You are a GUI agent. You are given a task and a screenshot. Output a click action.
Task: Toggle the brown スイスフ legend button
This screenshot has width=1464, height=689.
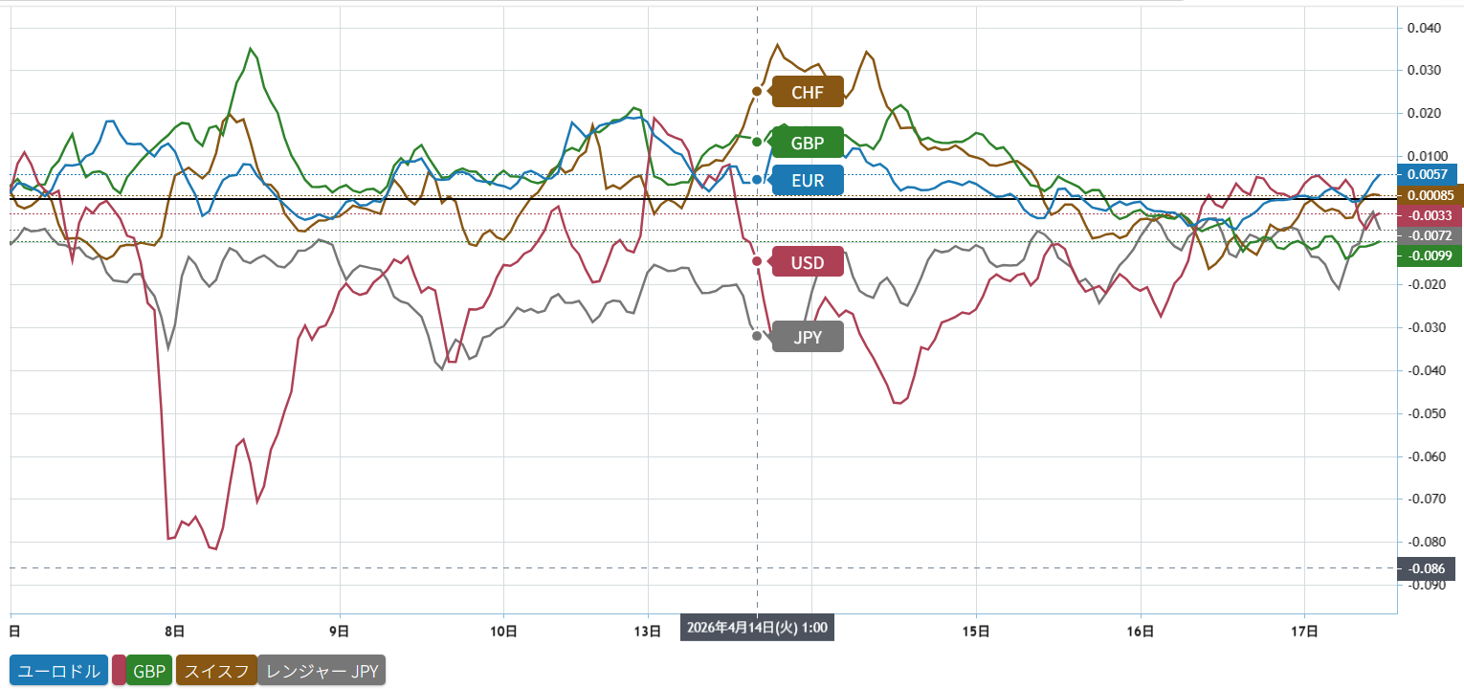(x=215, y=671)
